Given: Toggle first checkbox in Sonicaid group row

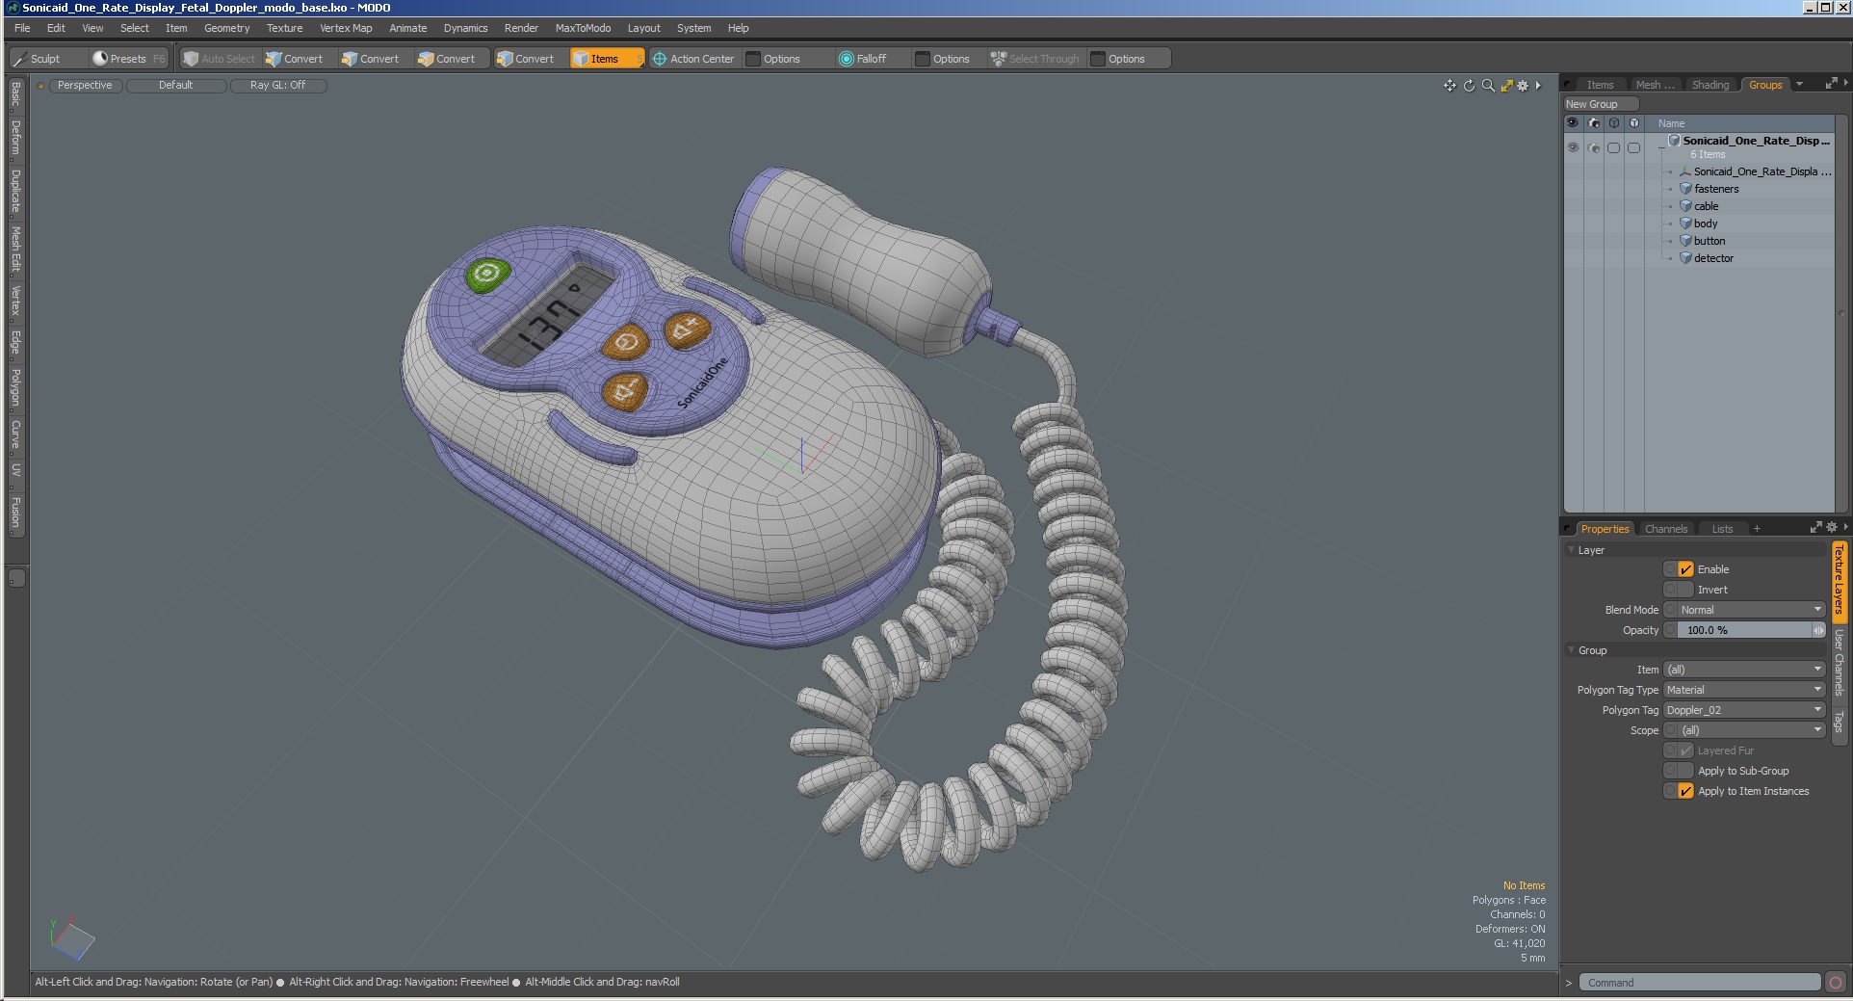Looking at the screenshot, I should (1614, 148).
